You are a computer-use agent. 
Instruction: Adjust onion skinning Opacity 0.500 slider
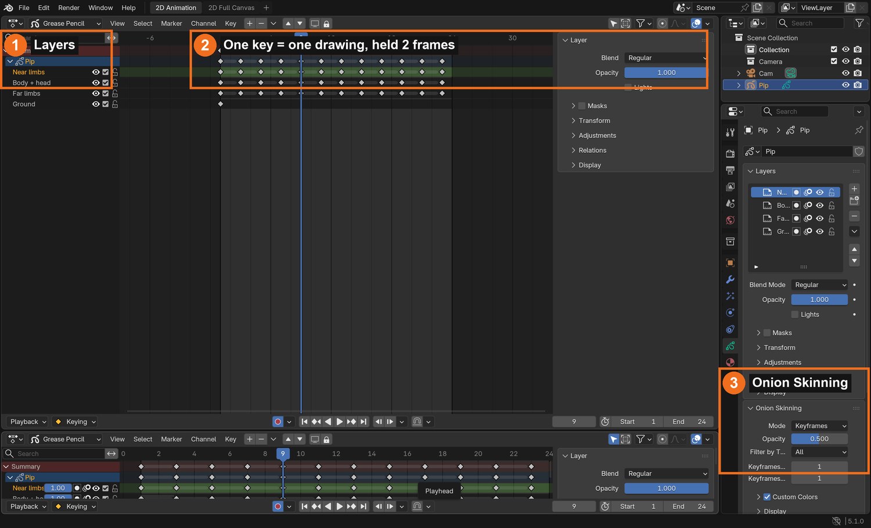click(819, 439)
